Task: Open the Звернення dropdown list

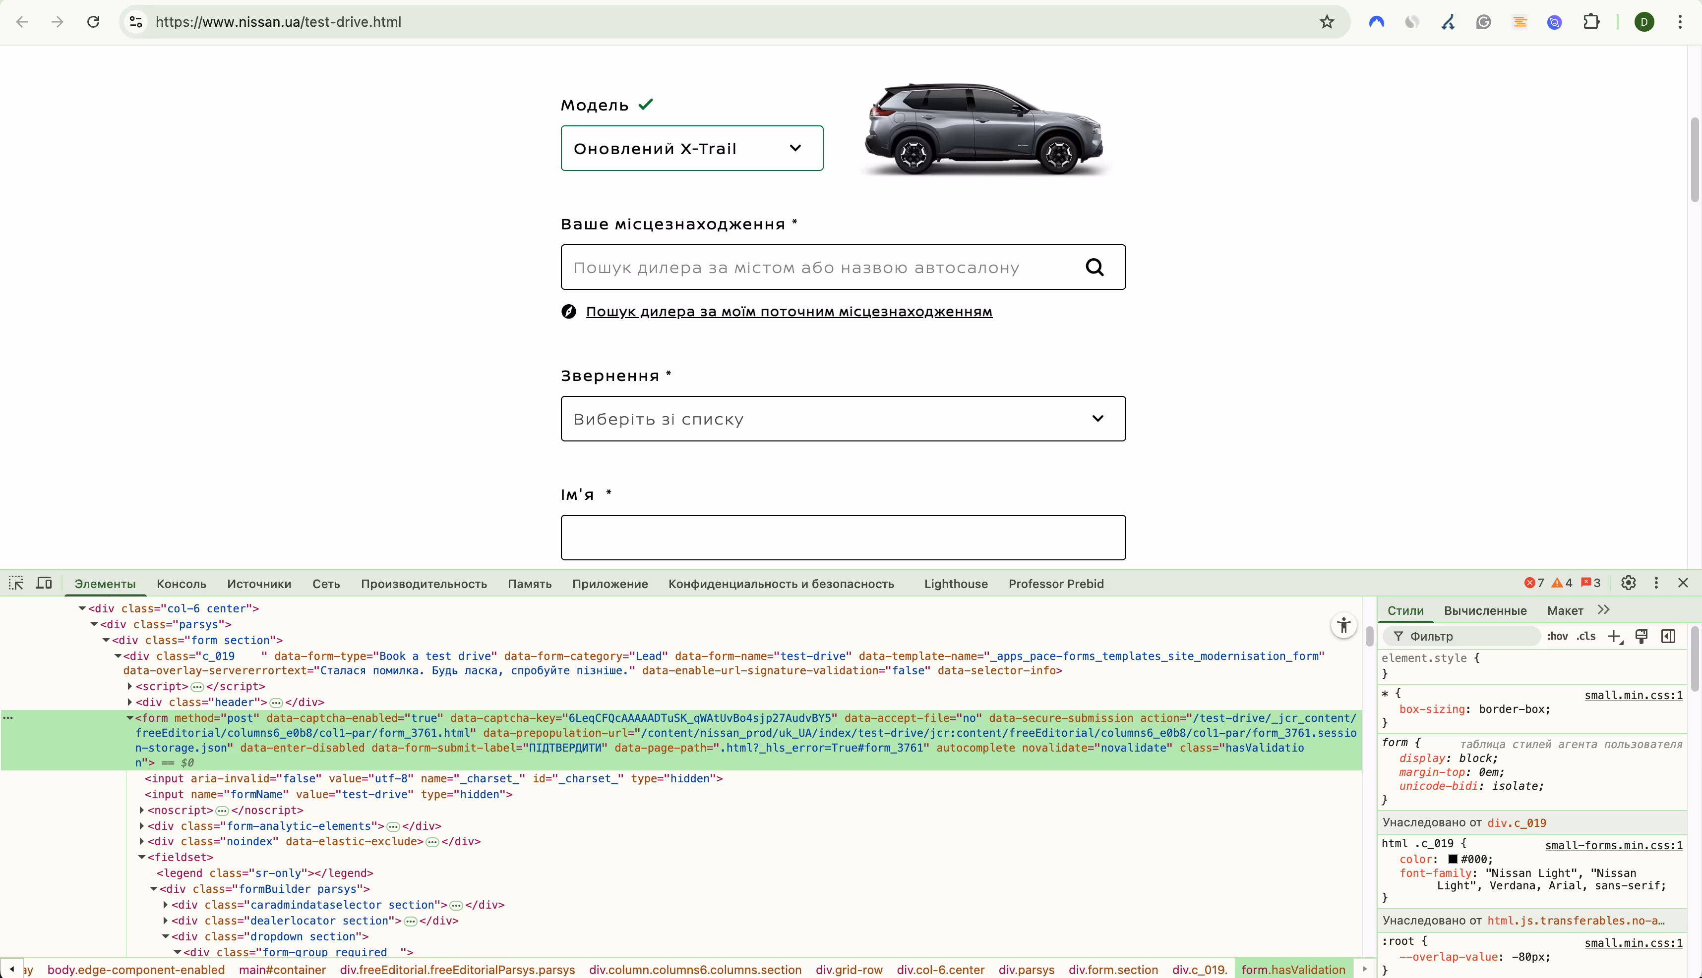Action: 843,419
